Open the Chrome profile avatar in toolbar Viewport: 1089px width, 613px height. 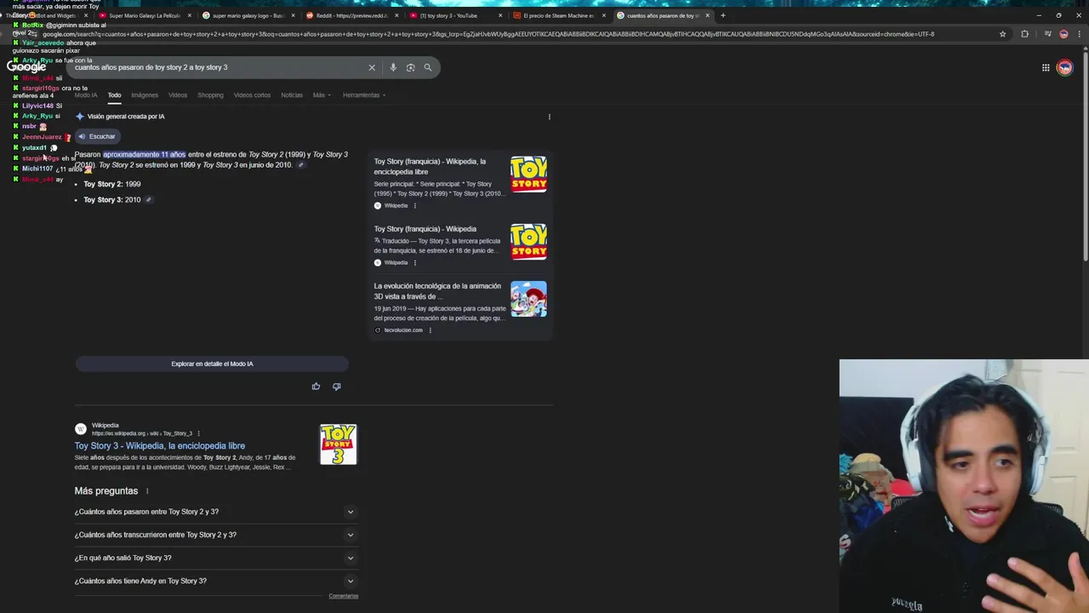[1063, 34]
